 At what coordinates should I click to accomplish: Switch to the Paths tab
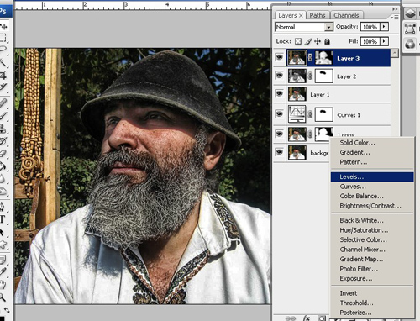tap(318, 15)
